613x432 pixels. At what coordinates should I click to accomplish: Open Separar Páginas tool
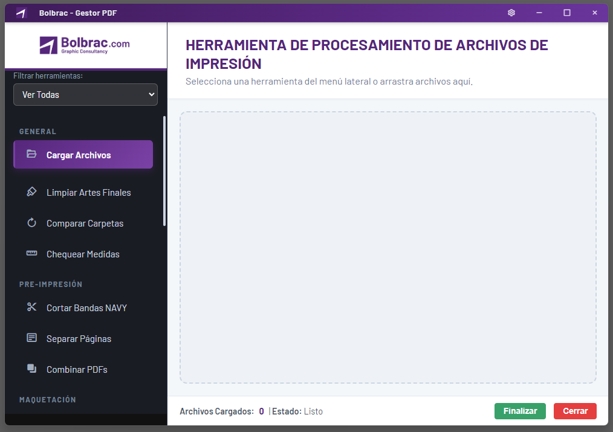pos(83,339)
